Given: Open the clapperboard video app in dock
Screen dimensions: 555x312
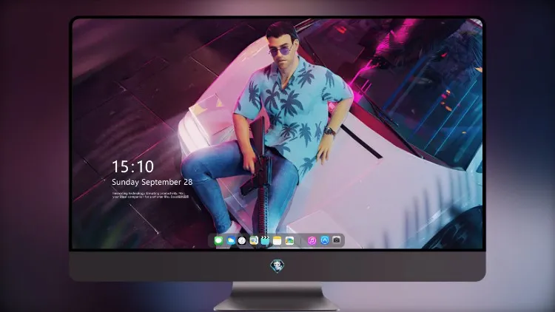Looking at the screenshot, I should pos(265,241).
